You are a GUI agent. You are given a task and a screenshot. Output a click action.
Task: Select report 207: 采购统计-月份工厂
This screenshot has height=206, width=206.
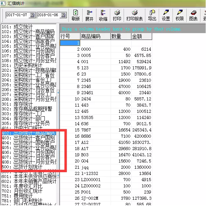[28, 95]
